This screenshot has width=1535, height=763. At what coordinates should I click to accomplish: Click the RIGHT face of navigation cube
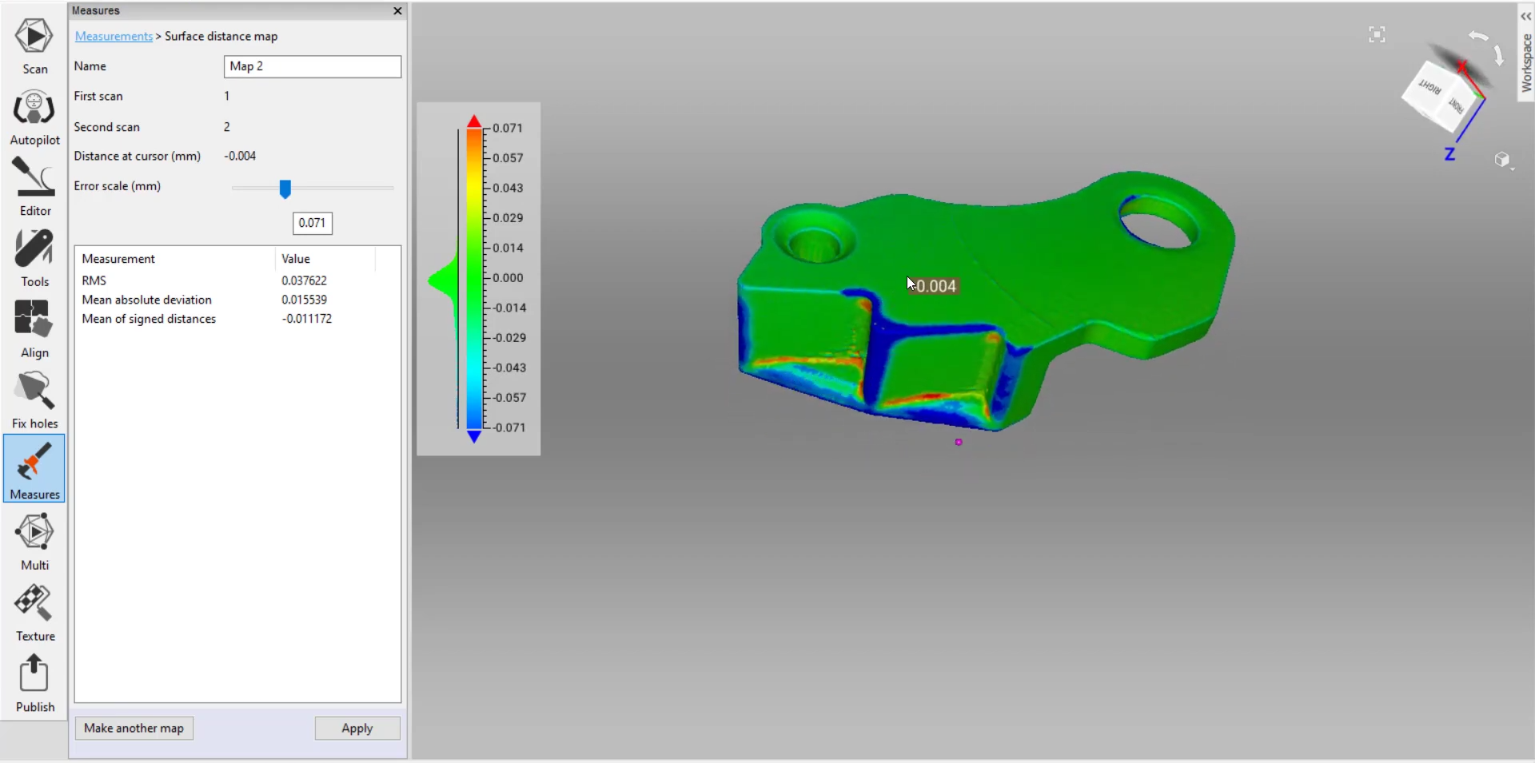click(x=1429, y=88)
